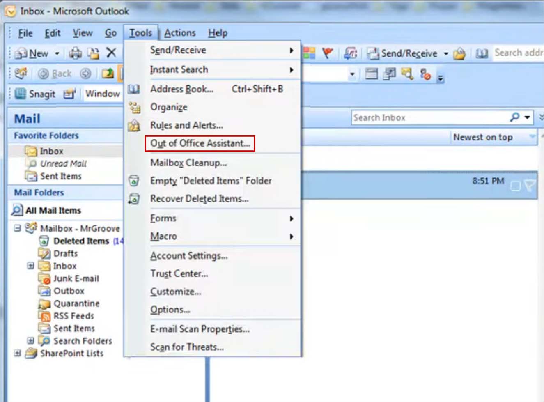544x402 pixels.
Task: Open the Actions menu
Action: [x=180, y=33]
